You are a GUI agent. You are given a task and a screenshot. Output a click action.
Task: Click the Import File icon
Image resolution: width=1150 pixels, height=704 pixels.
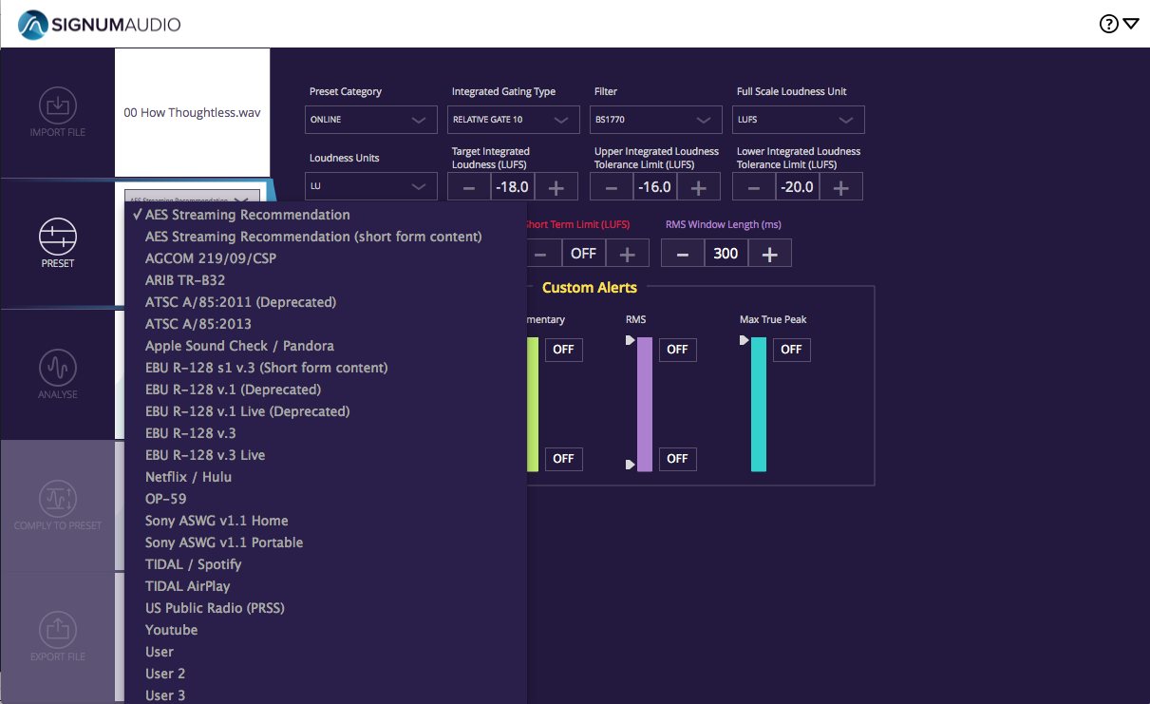[x=57, y=105]
